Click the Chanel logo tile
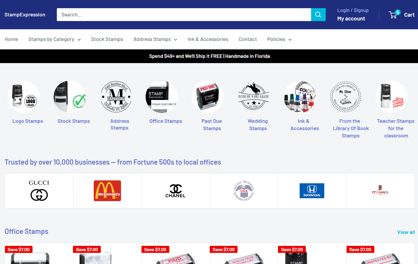 [x=175, y=191]
